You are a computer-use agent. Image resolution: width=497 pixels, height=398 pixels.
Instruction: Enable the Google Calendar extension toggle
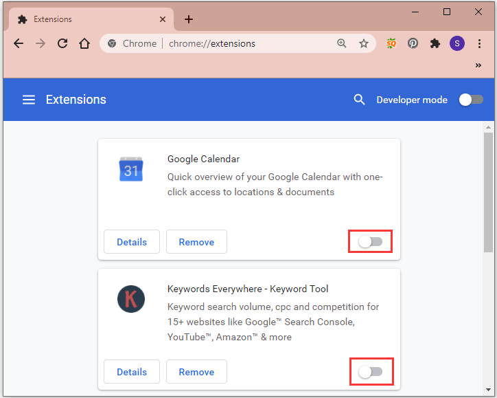370,242
